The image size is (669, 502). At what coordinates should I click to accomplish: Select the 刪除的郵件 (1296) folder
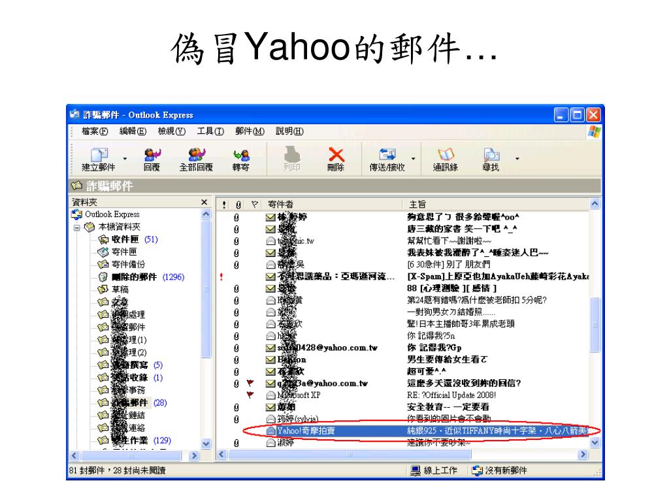tap(141, 277)
